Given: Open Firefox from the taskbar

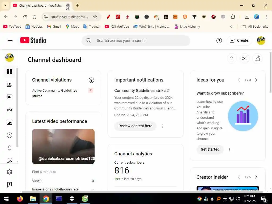Looking at the screenshot, I should pyautogui.click(x=20, y=199).
